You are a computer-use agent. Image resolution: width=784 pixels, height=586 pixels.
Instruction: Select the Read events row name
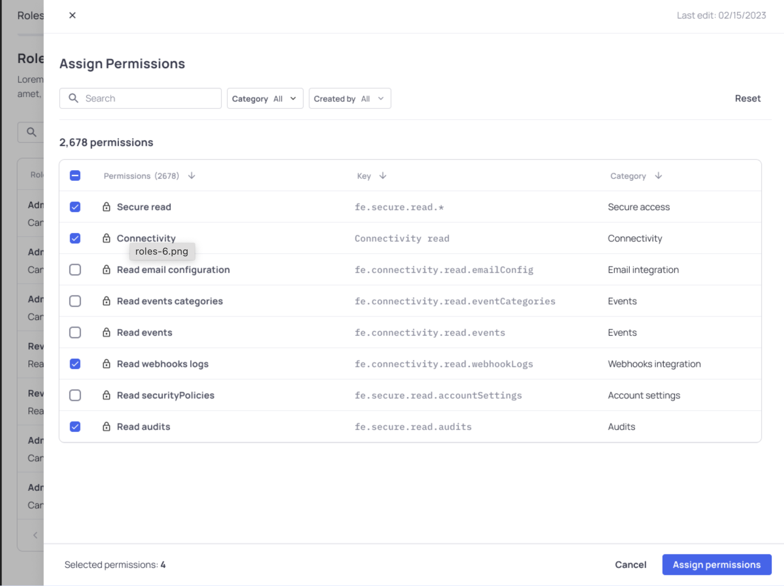144,332
